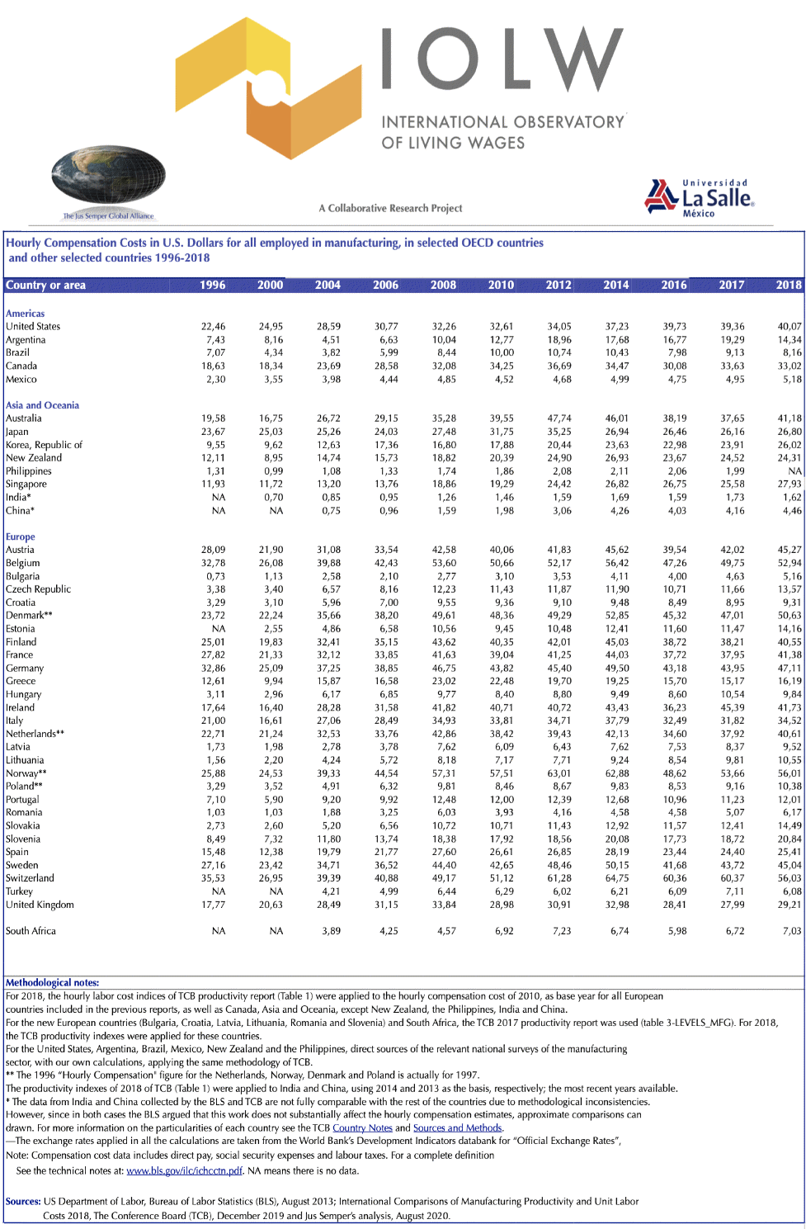Click the Universidad La Salle logo
Viewport: 806px width, 1229px height.
(700, 198)
